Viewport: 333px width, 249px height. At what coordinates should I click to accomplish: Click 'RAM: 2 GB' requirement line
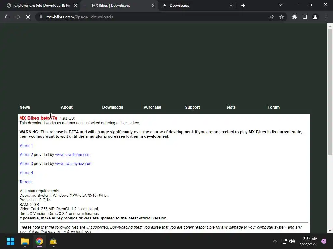(x=29, y=205)
